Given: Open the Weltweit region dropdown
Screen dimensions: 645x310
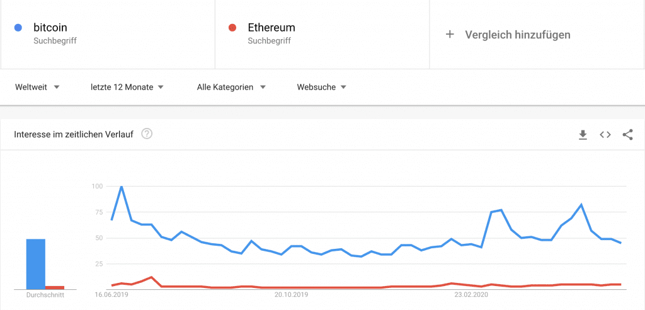Looking at the screenshot, I should click(37, 87).
